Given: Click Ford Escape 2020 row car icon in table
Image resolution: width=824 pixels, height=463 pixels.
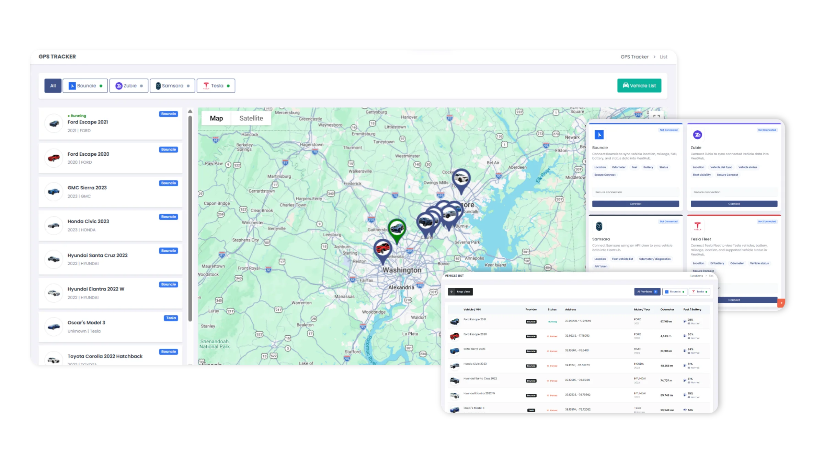Looking at the screenshot, I should [x=455, y=336].
